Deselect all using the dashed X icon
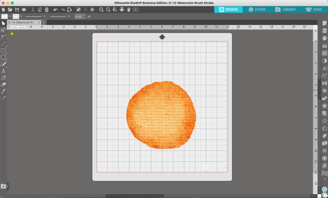The image size is (328, 198). [x=85, y=10]
